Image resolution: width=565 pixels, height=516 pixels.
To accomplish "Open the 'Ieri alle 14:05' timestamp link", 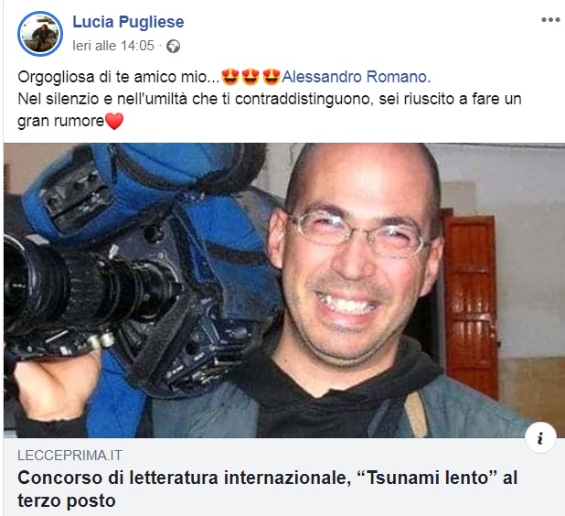I will 113,46.
